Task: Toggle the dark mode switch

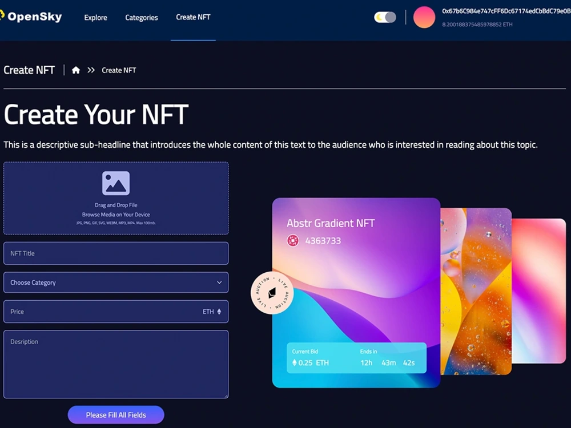Action: coord(385,17)
